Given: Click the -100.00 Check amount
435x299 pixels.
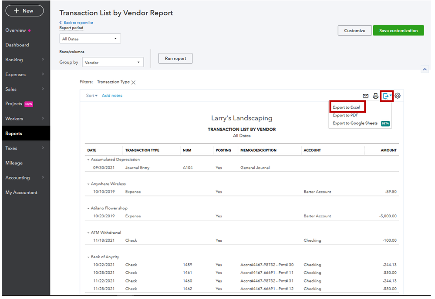Looking at the screenshot, I should pyautogui.click(x=390, y=240).
